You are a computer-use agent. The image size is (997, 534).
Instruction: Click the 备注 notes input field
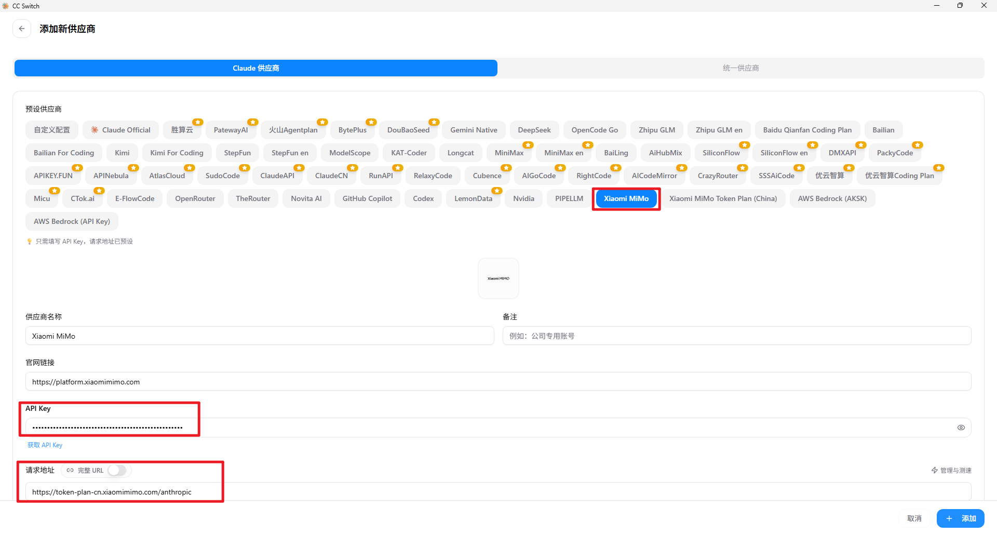(x=737, y=336)
